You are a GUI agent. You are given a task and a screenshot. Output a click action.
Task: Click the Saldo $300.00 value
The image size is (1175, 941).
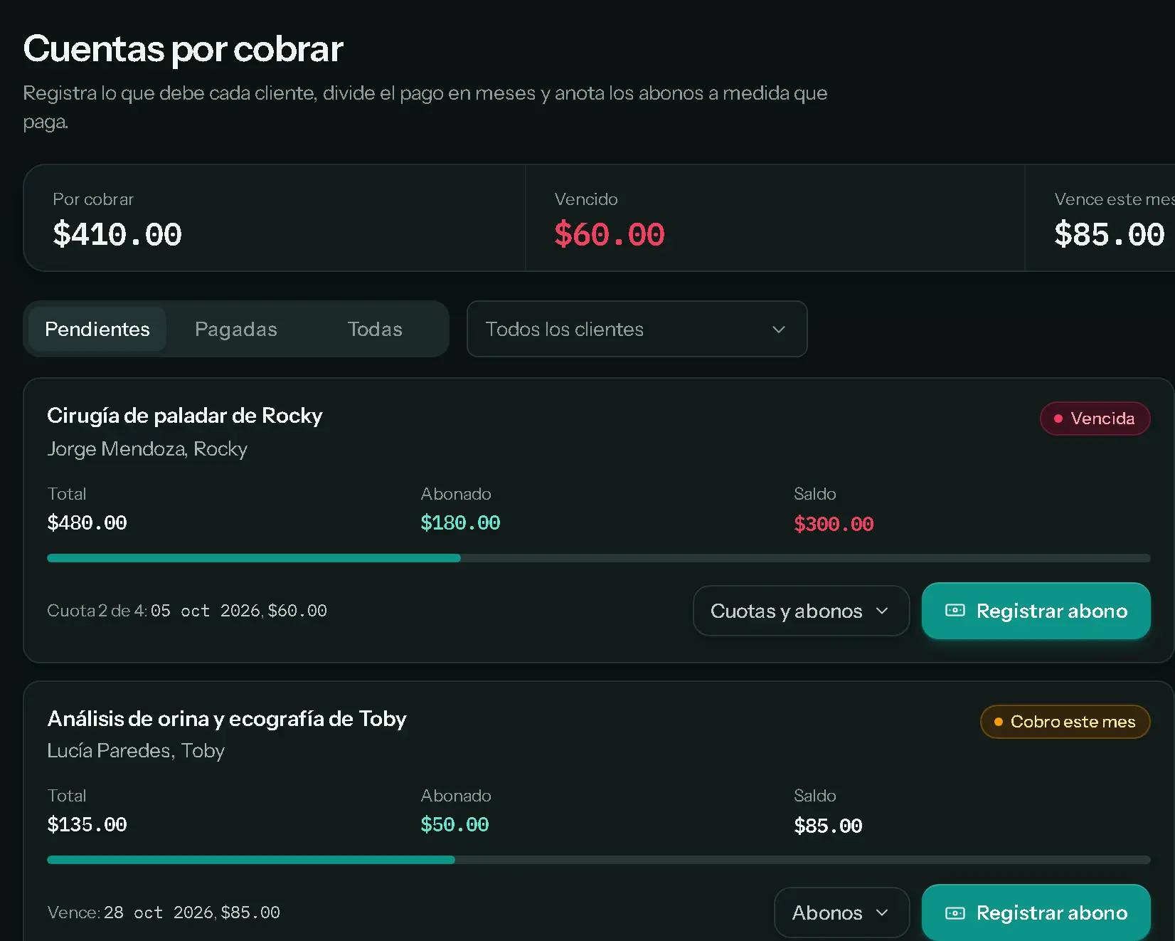click(834, 524)
